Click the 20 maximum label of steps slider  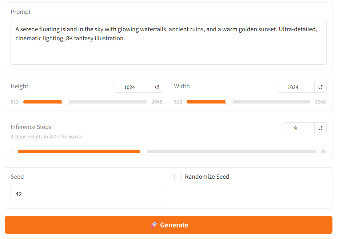tap(323, 151)
